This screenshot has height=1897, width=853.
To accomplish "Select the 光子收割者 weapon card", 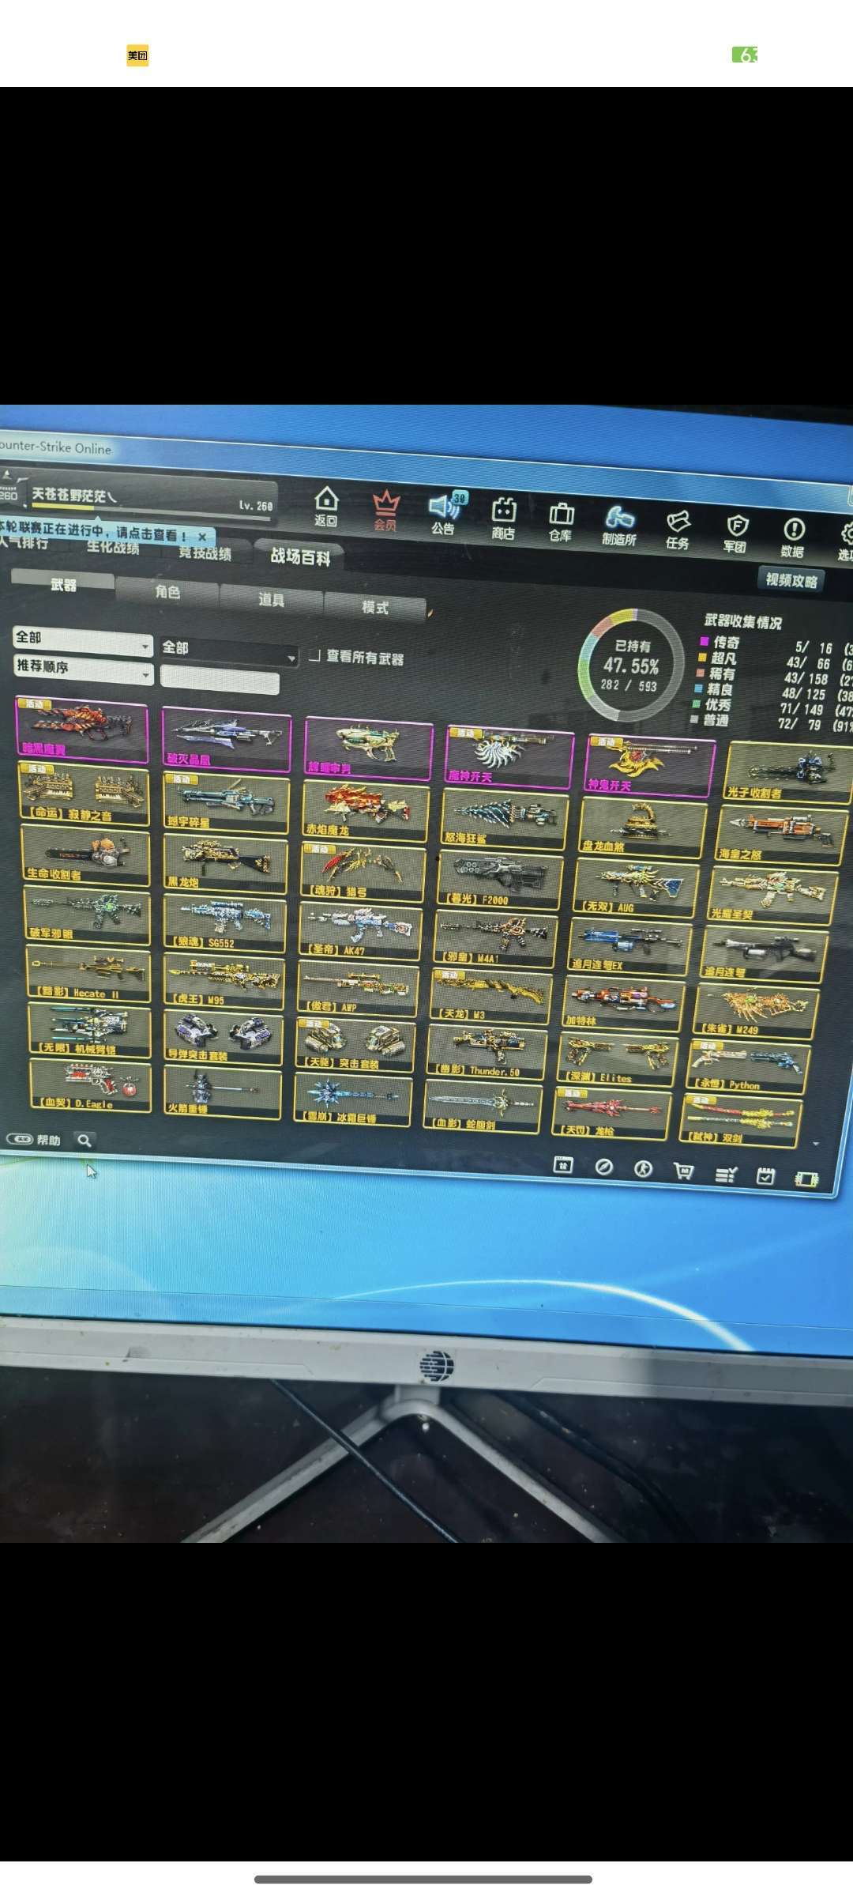I will pyautogui.click(x=788, y=771).
